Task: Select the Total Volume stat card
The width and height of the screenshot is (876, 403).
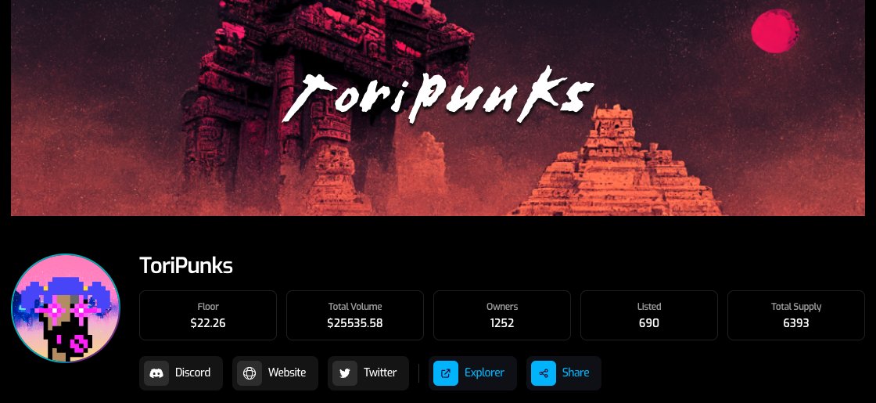Action: click(x=355, y=315)
